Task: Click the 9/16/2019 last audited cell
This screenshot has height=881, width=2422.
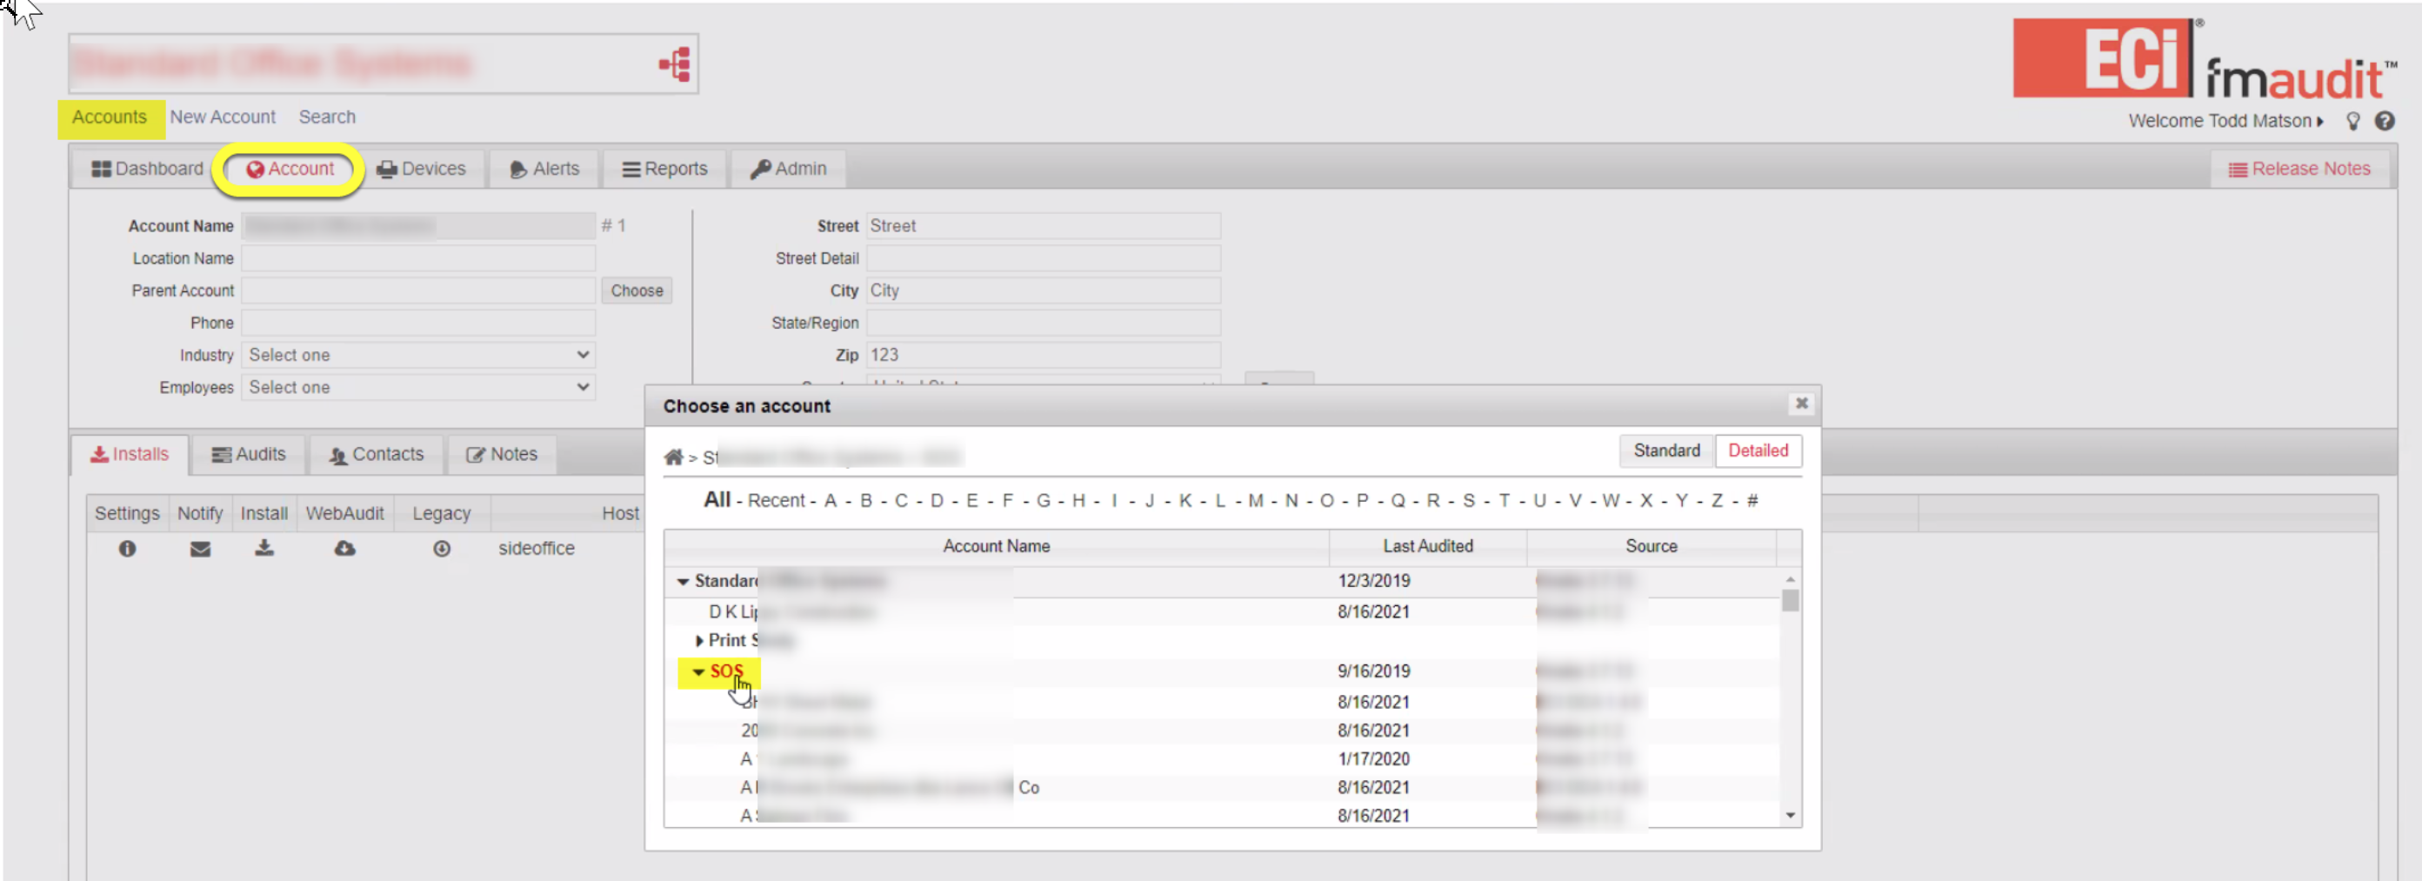Action: (x=1372, y=672)
